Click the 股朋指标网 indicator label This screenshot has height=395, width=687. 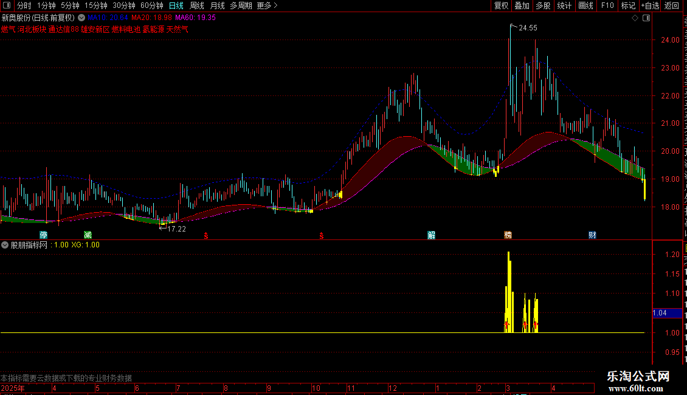[29, 245]
